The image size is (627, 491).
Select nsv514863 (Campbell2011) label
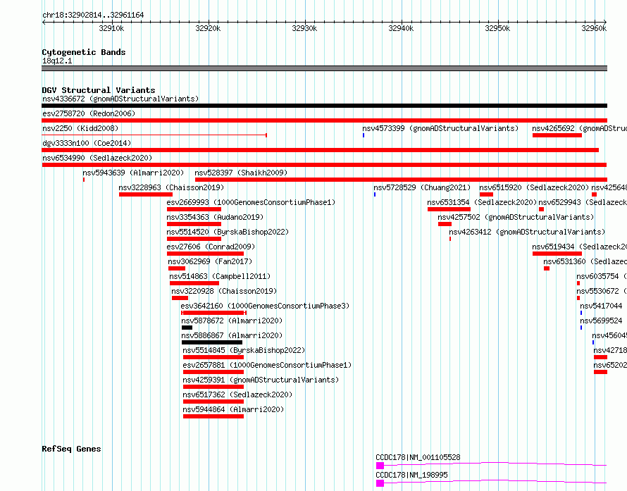click(x=220, y=276)
